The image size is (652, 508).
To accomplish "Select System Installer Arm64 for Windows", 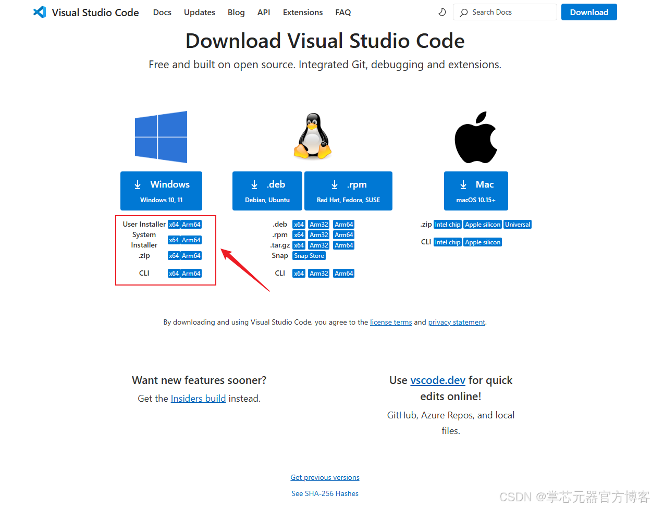I will (x=191, y=240).
